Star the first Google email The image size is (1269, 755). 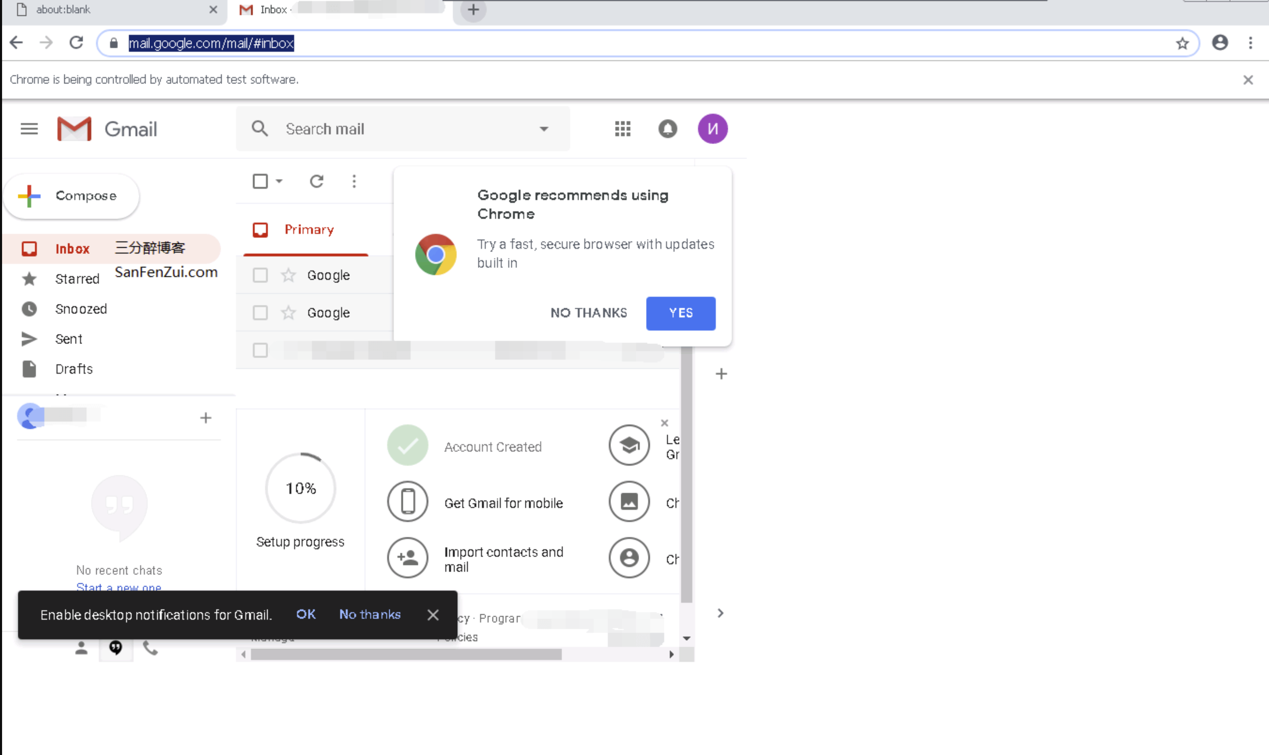click(288, 275)
